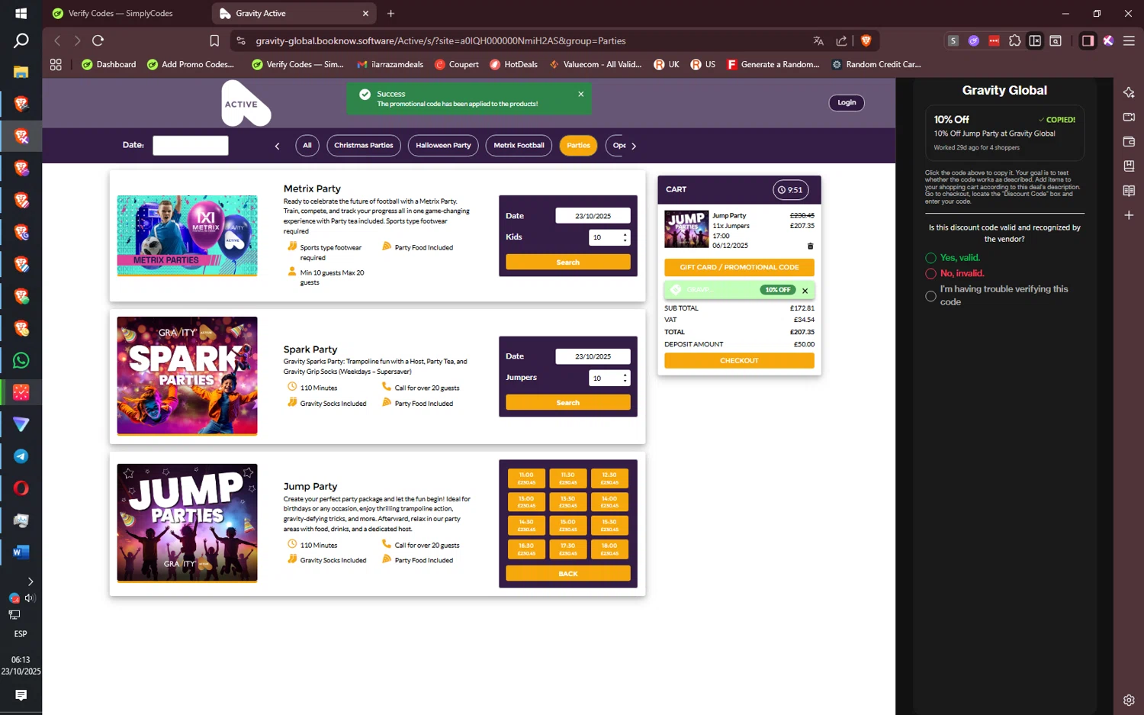
Task: Pick the 18:00 Jump Party time slot
Action: tap(609, 549)
